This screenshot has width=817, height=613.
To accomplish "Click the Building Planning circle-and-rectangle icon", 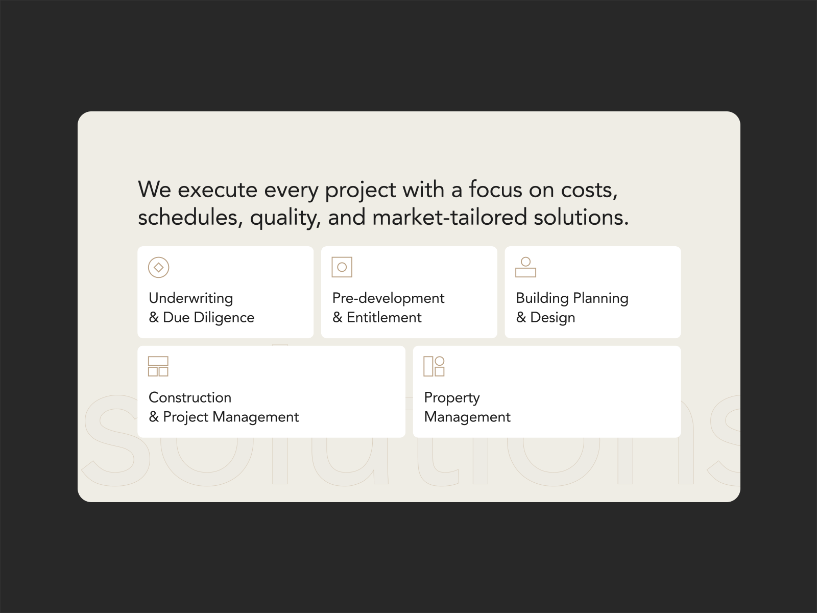I will tap(525, 267).
